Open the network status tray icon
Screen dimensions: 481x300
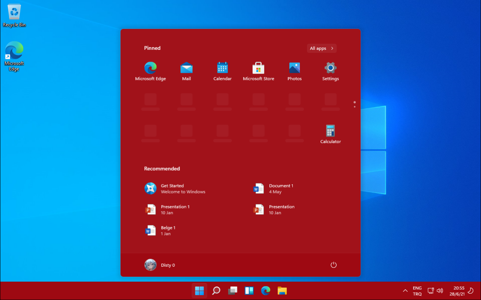coord(431,291)
